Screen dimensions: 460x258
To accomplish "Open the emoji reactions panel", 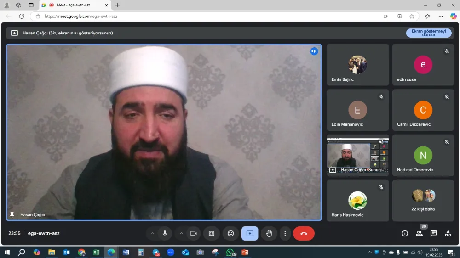I will [231, 233].
